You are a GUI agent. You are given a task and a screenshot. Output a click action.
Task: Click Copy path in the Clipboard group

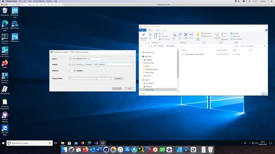pos(163,36)
